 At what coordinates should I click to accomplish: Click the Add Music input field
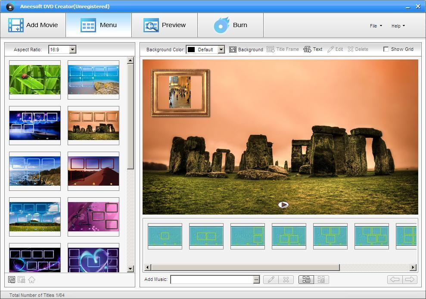click(212, 280)
